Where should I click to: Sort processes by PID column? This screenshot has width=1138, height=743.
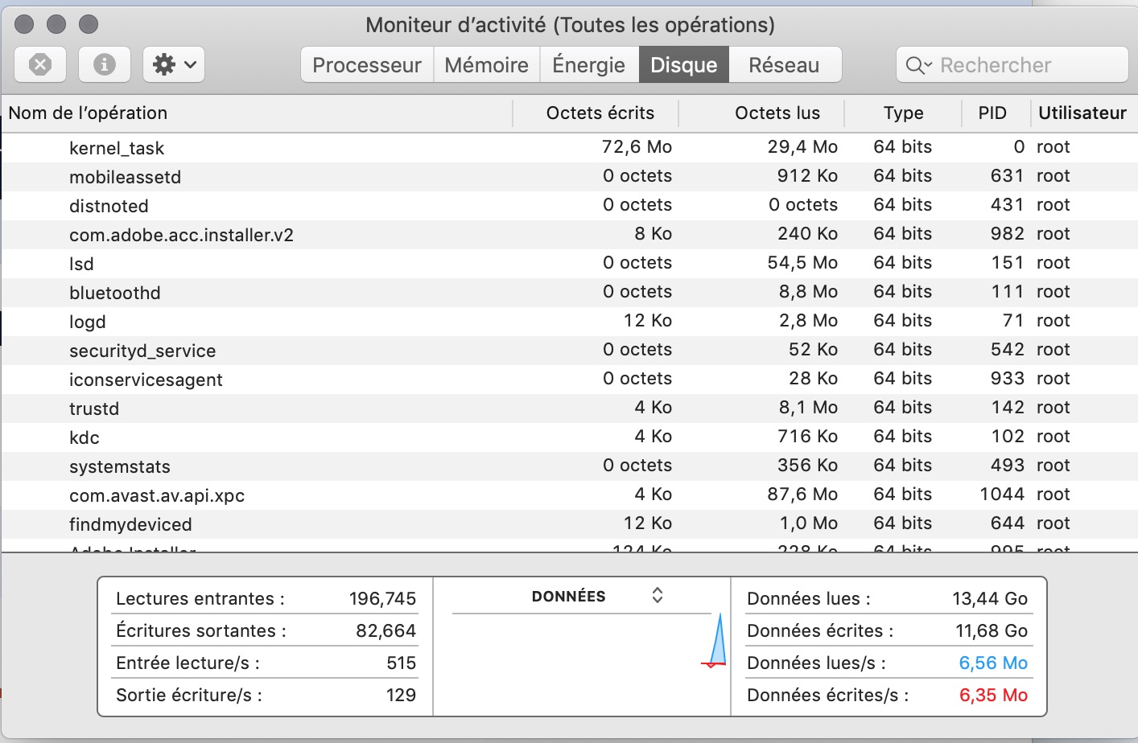pyautogui.click(x=992, y=113)
